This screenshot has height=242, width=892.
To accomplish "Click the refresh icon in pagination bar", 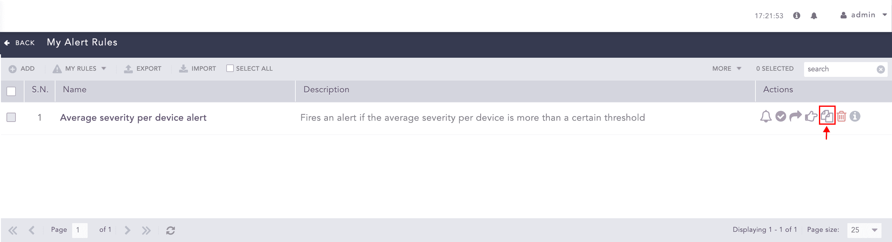I will coord(170,230).
